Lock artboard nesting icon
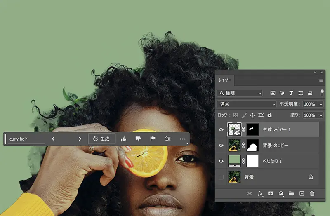 click(x=261, y=115)
